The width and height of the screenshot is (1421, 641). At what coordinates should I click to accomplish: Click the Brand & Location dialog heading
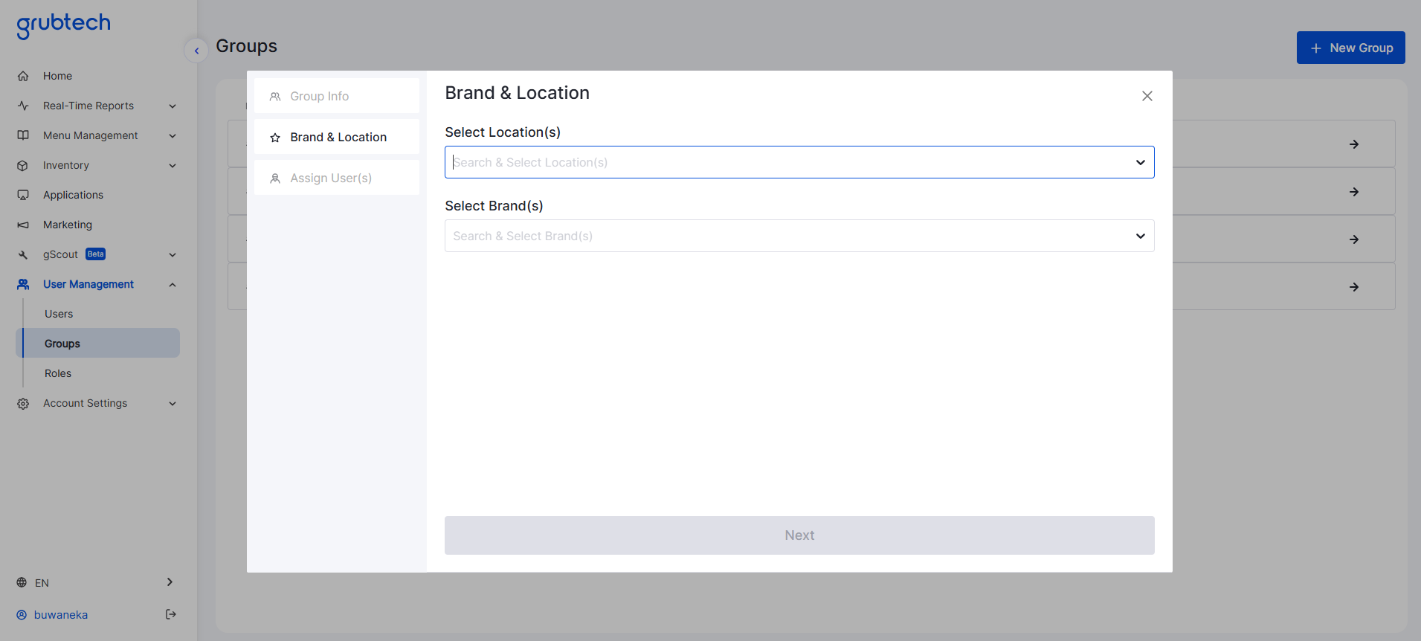(518, 93)
